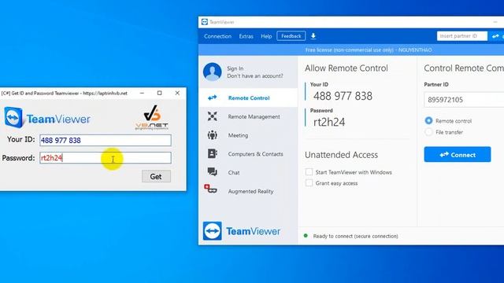
Task: Click the Allow Remote Control heading
Action: [x=346, y=68]
